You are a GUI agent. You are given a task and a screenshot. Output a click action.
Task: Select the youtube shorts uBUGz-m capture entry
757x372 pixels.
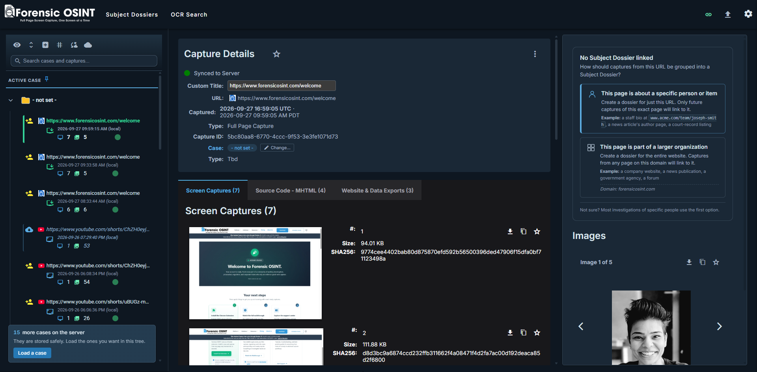coord(91,310)
